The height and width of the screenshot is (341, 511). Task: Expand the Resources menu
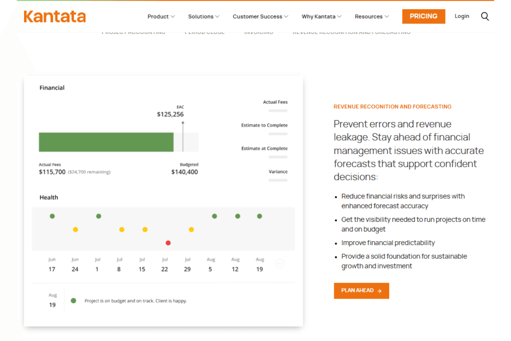pos(372,17)
